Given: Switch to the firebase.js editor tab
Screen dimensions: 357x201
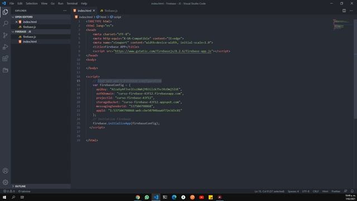Looking at the screenshot, I should point(109,11).
